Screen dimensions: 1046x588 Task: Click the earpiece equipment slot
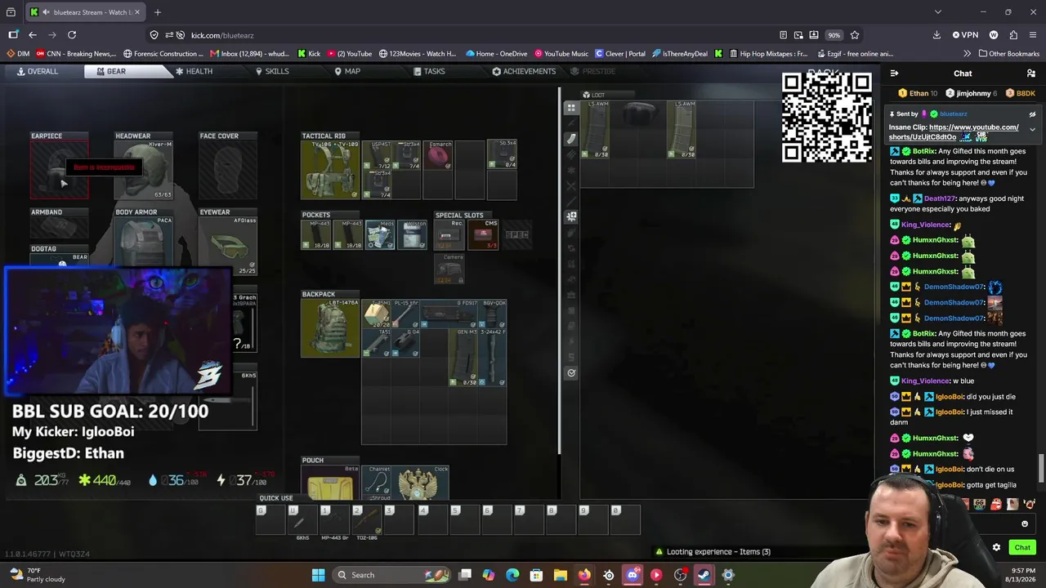(60, 170)
